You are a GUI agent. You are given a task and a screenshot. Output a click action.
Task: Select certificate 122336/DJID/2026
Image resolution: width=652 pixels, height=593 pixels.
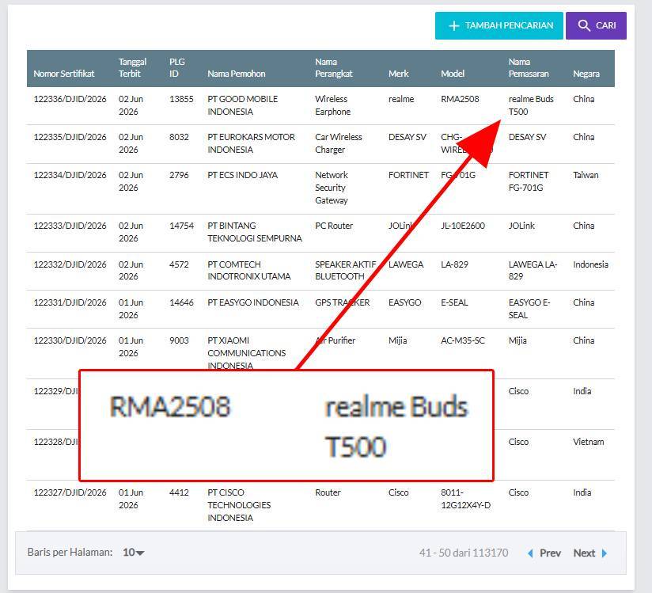(70, 99)
